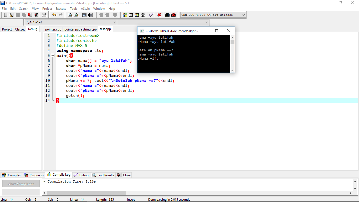Click the Compile toolbar icon
This screenshot has height=202, width=359.
pyautogui.click(x=125, y=15)
